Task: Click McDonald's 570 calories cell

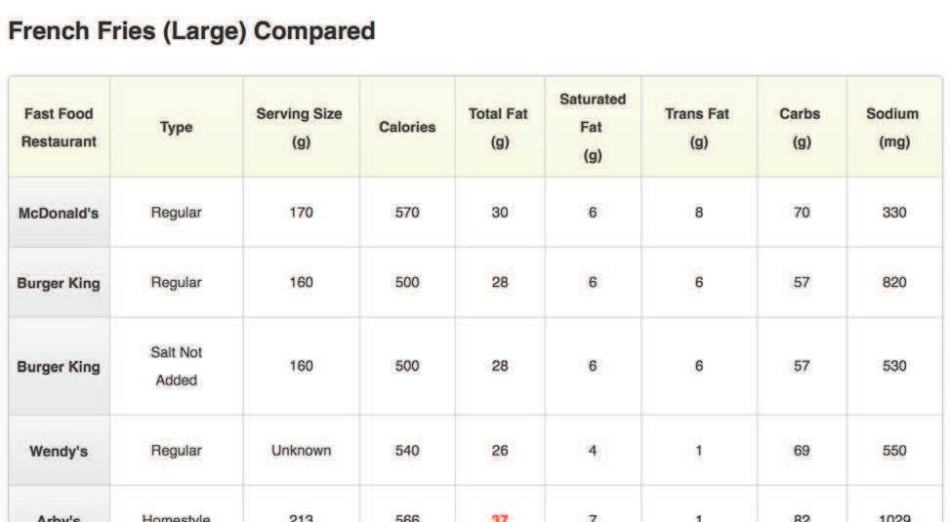Action: 407,213
